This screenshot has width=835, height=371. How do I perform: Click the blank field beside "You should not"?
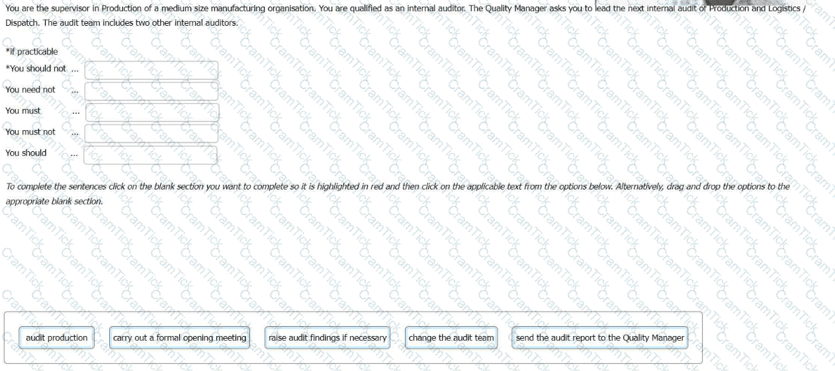click(x=152, y=70)
